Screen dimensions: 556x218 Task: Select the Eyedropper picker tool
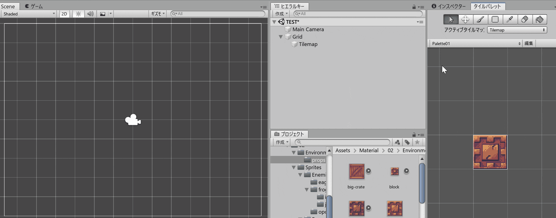point(510,19)
